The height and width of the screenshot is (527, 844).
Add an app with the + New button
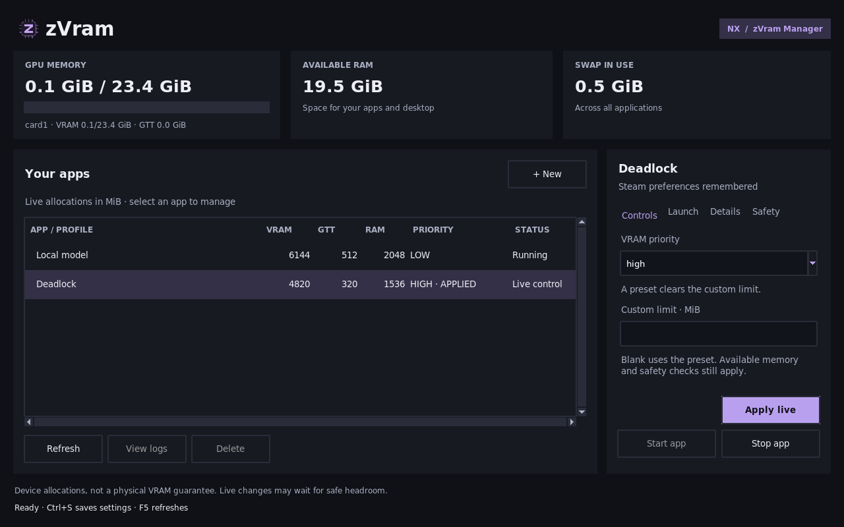pos(547,174)
